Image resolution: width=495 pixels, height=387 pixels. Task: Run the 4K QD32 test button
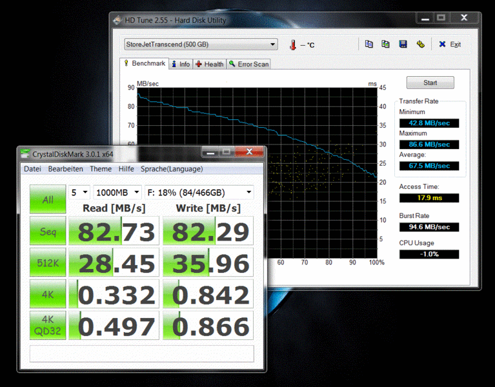(48, 325)
